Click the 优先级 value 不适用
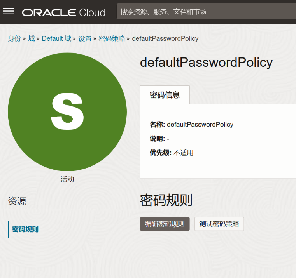This screenshot has height=278, width=296. click(183, 153)
